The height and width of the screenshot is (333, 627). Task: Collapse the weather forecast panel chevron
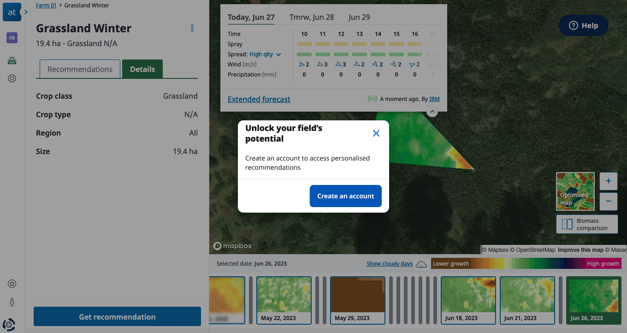click(x=432, y=111)
